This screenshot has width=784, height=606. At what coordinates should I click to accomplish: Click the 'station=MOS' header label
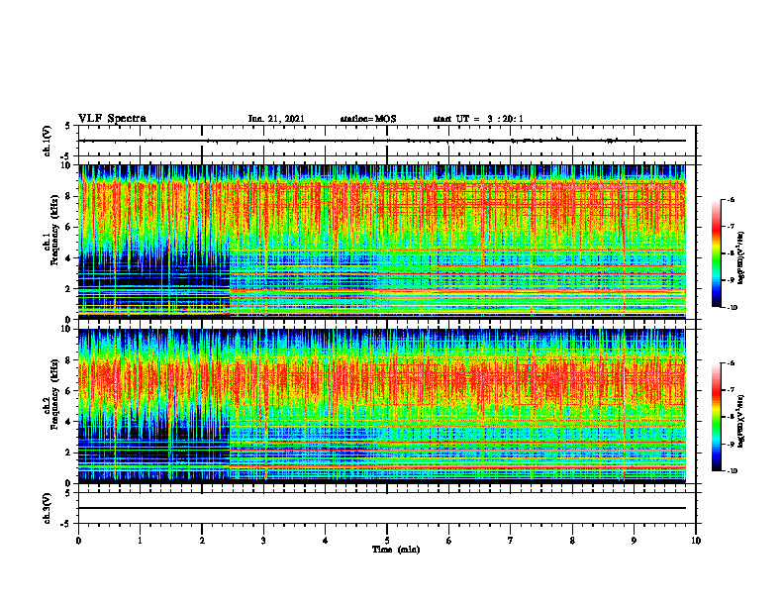[x=368, y=119]
